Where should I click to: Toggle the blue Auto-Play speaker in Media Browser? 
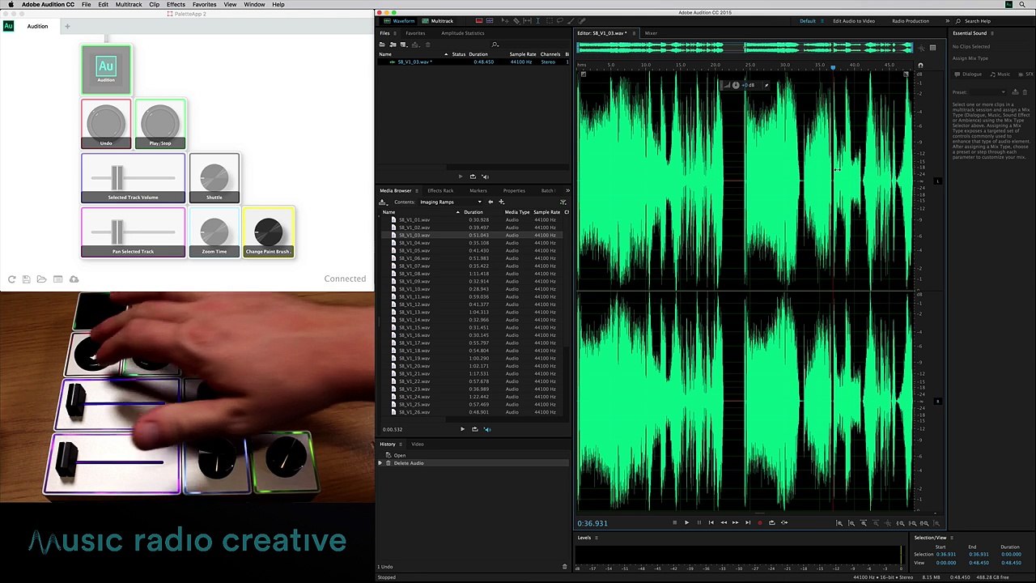pyautogui.click(x=486, y=429)
